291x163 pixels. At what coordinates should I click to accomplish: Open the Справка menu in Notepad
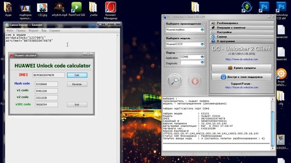click(55, 30)
